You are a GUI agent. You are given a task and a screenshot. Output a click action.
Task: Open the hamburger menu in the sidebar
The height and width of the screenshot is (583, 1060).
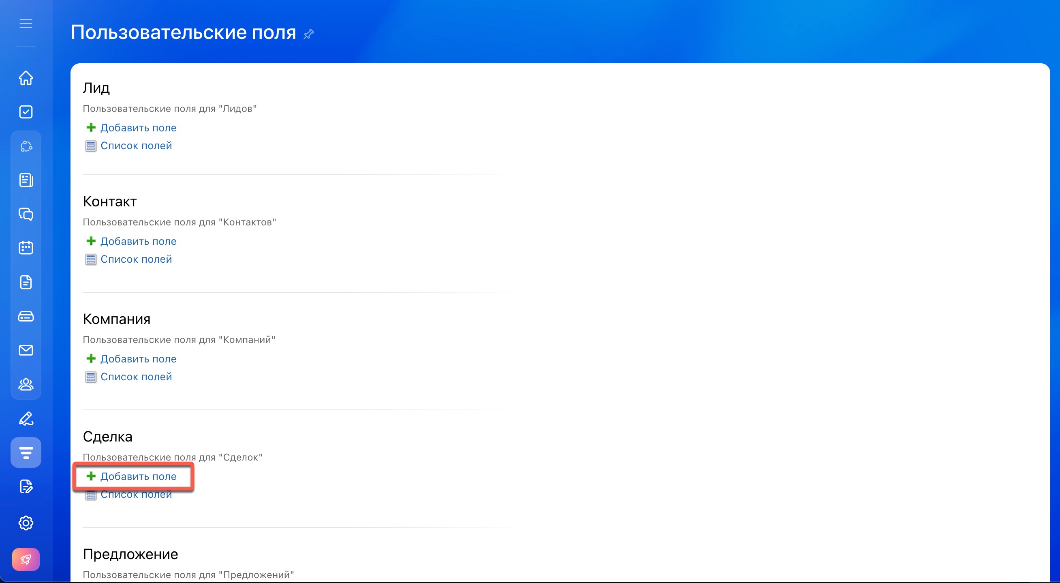[x=26, y=24]
